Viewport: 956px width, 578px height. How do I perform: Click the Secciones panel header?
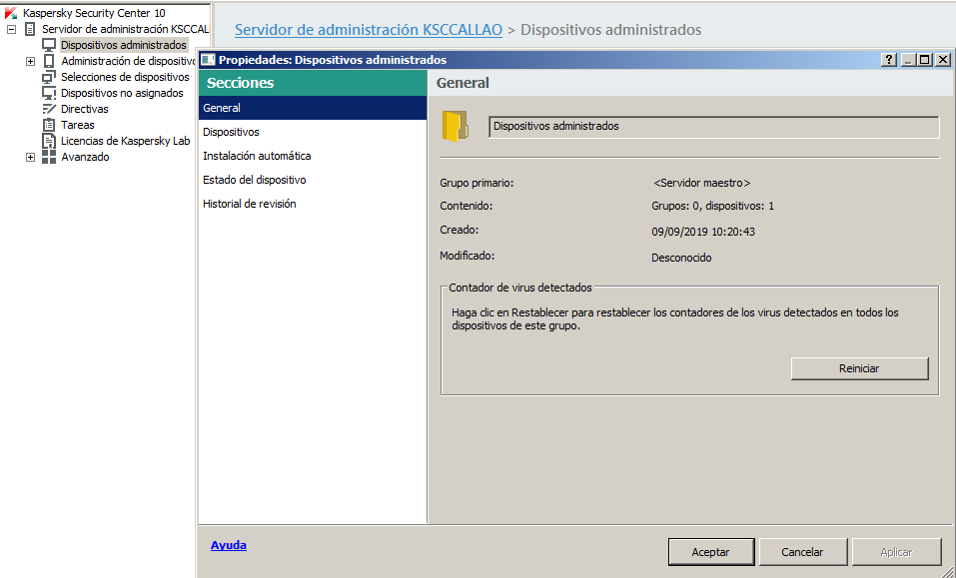point(313,83)
